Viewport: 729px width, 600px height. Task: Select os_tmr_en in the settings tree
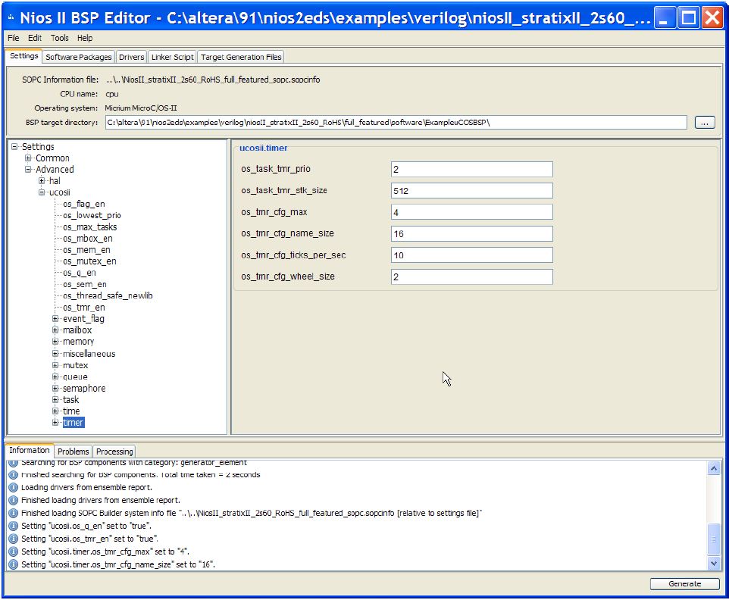83,308
